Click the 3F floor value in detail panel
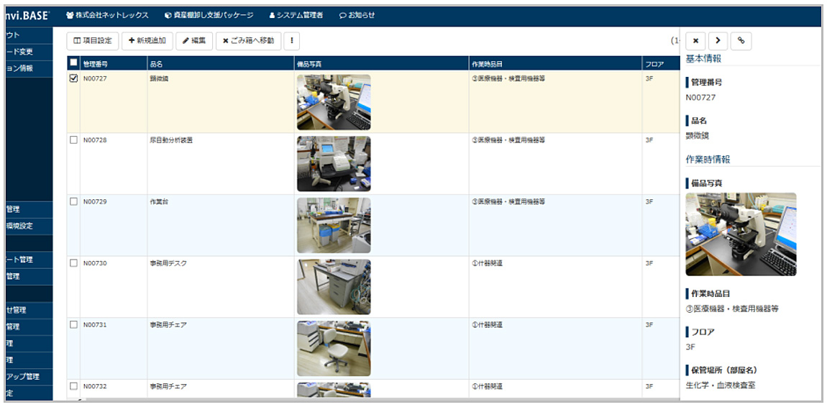The image size is (827, 407). coord(690,347)
